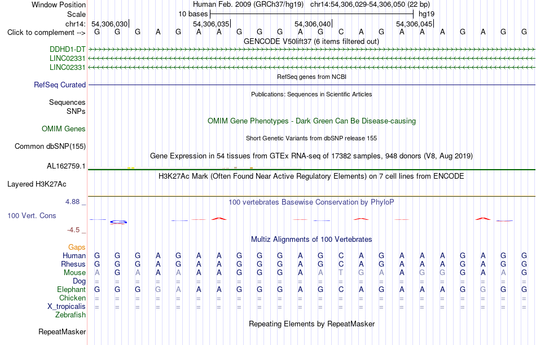The width and height of the screenshot is (536, 345).
Task: Click the Window Position label
Action: [x=59, y=5]
